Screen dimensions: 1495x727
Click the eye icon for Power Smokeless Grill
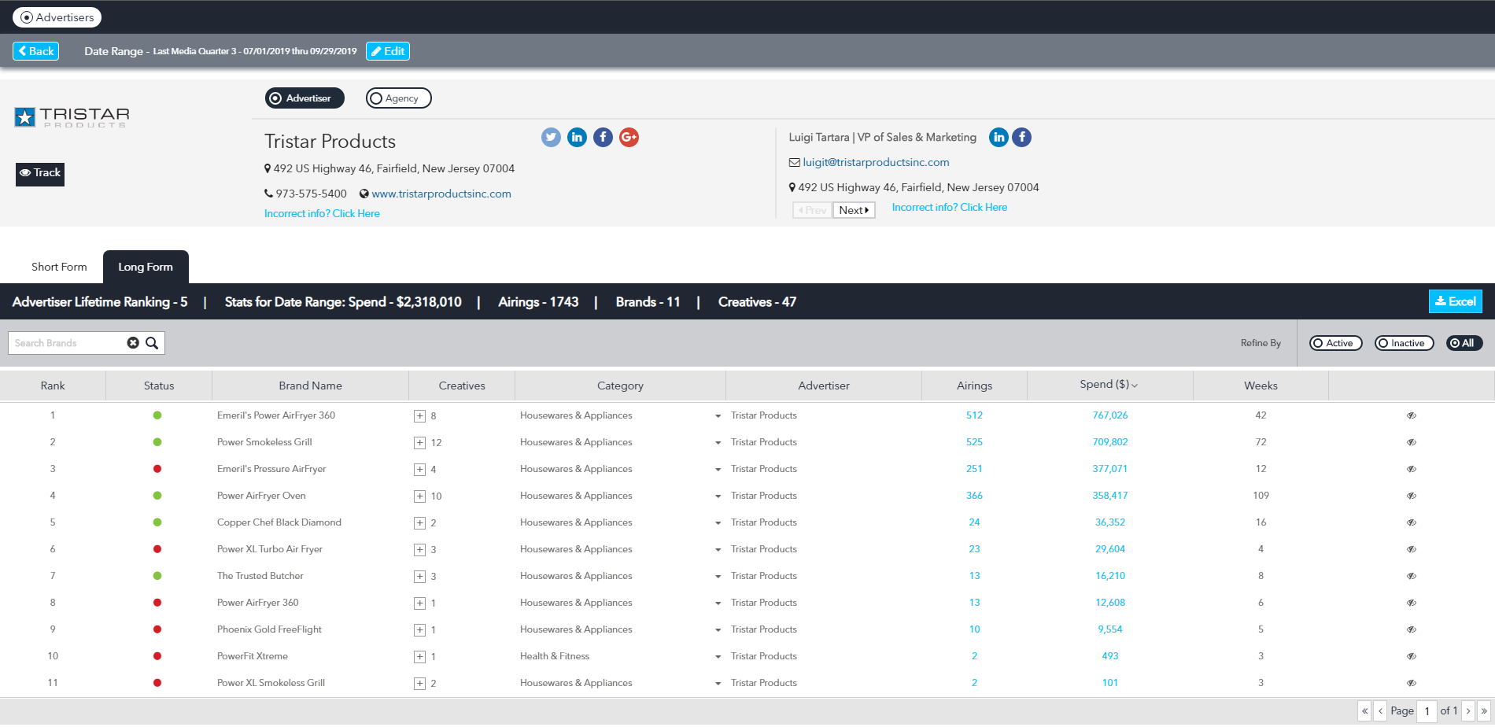1412,442
